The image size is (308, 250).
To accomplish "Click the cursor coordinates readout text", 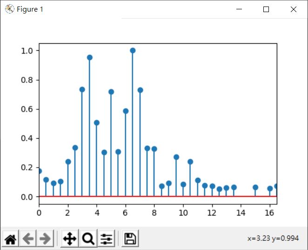I will click(273, 238).
